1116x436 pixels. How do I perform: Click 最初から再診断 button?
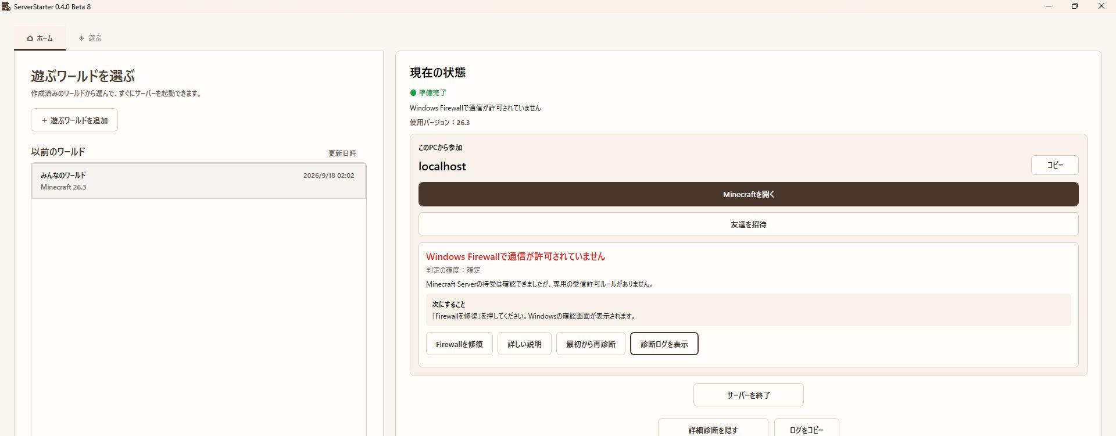pos(591,344)
